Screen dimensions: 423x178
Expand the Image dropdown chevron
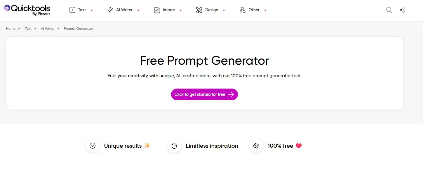click(181, 10)
